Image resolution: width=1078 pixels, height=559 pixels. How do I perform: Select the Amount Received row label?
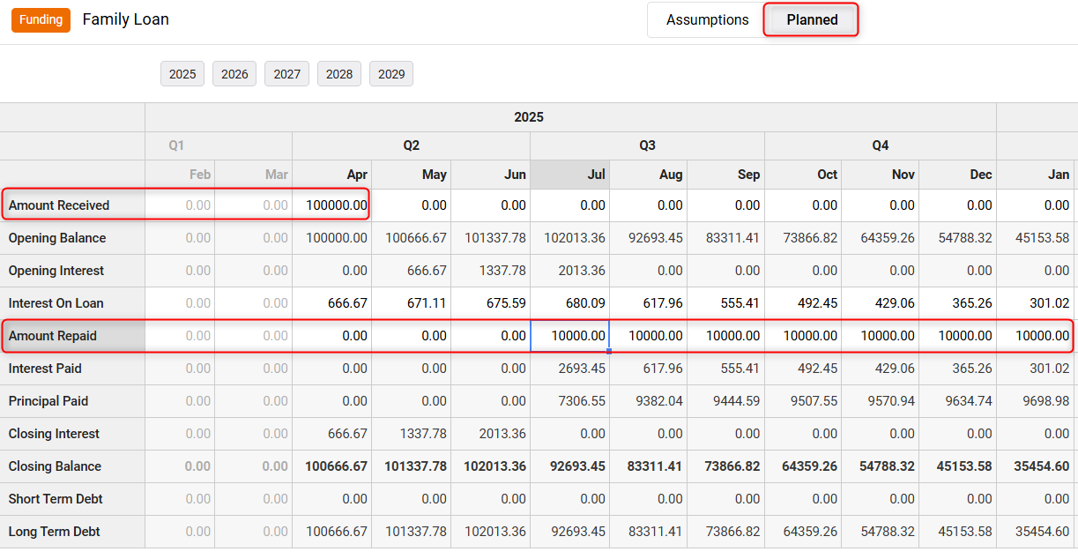click(72, 205)
